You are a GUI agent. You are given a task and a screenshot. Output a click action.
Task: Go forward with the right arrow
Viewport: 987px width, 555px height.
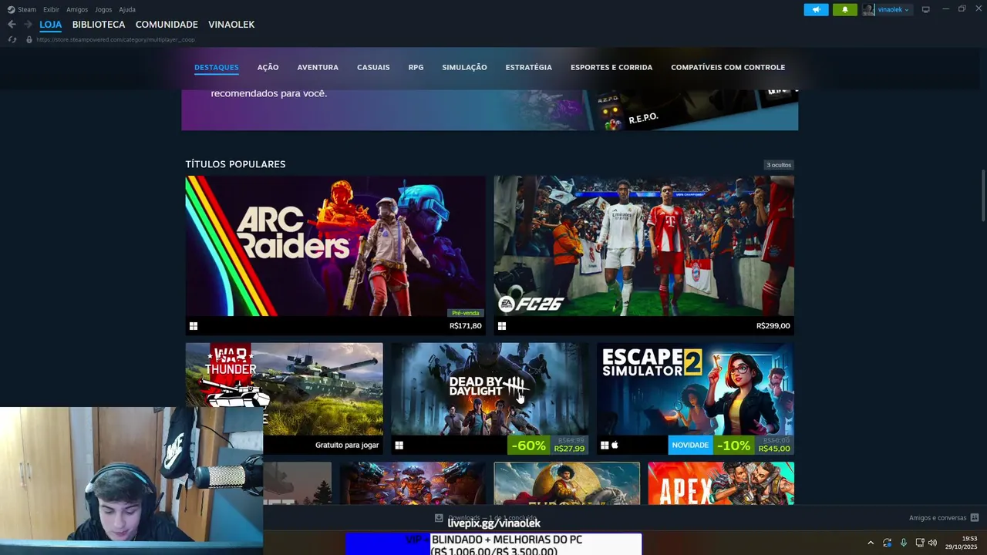[28, 25]
